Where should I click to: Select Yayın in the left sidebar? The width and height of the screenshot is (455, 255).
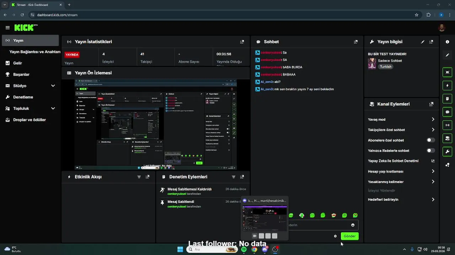coord(30,40)
